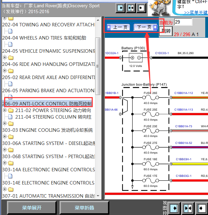
Task: Expand the folder under 204-06 RIDE AND HANDLING
Action: coord(4,70)
